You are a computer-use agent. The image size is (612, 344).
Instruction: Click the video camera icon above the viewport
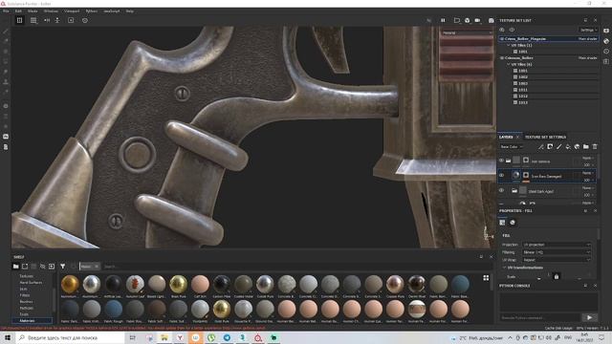[x=477, y=20]
